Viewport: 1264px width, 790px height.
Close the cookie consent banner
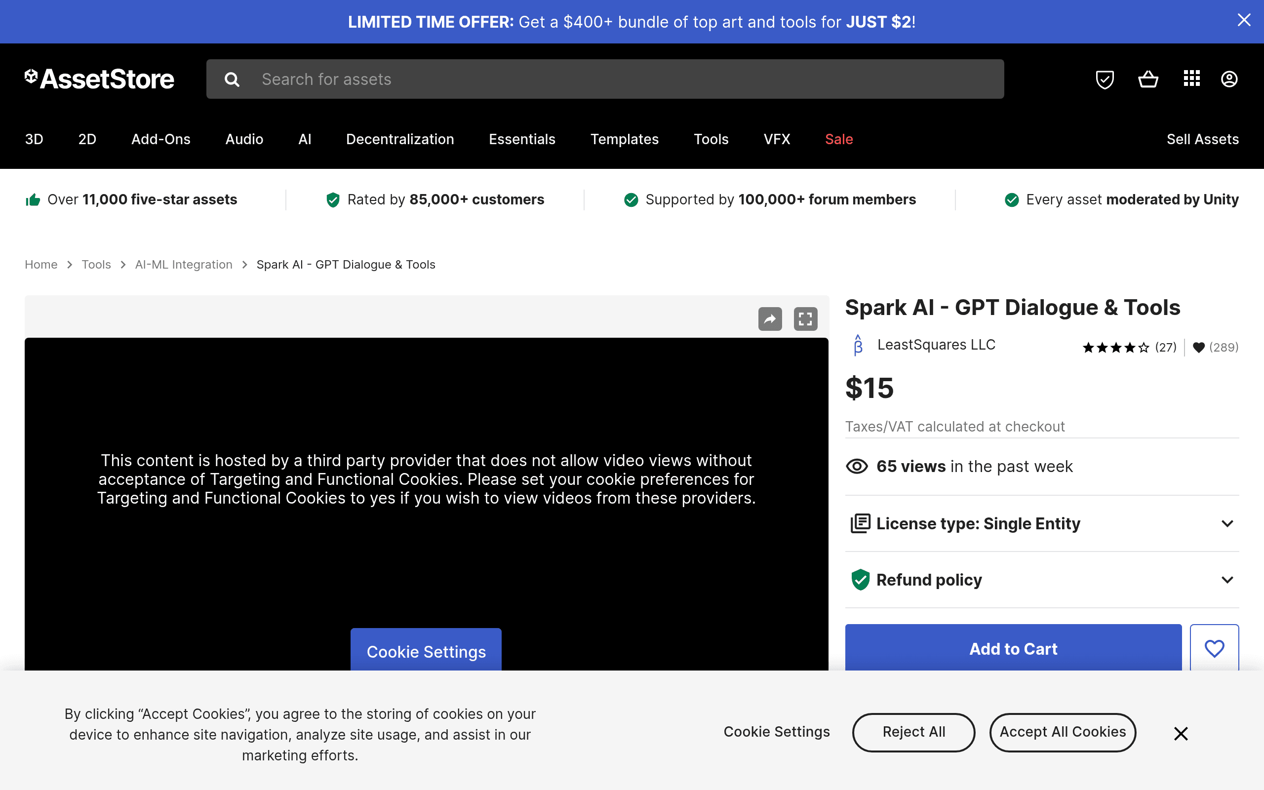1181,734
